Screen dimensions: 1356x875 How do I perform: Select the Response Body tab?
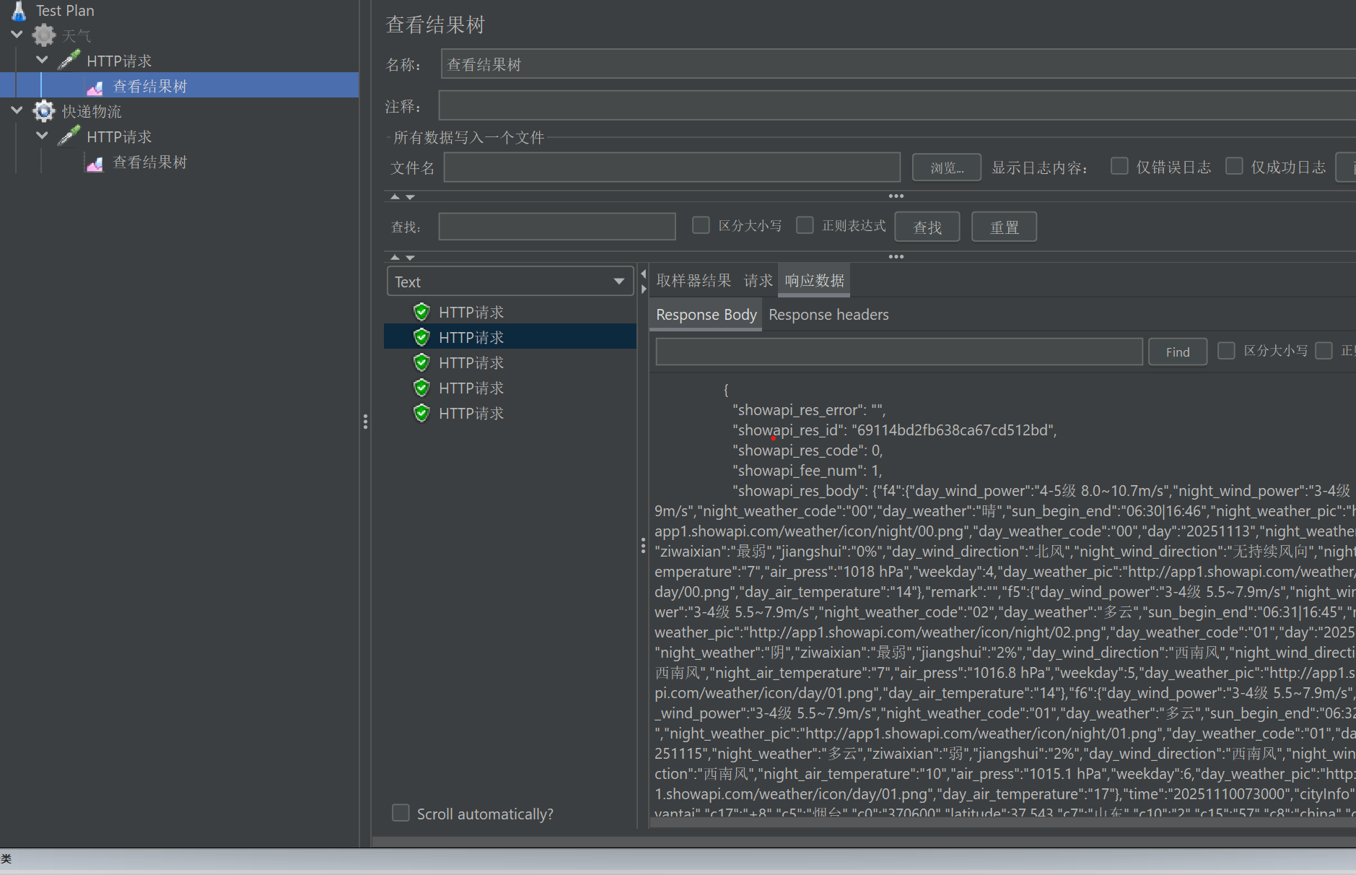(706, 315)
